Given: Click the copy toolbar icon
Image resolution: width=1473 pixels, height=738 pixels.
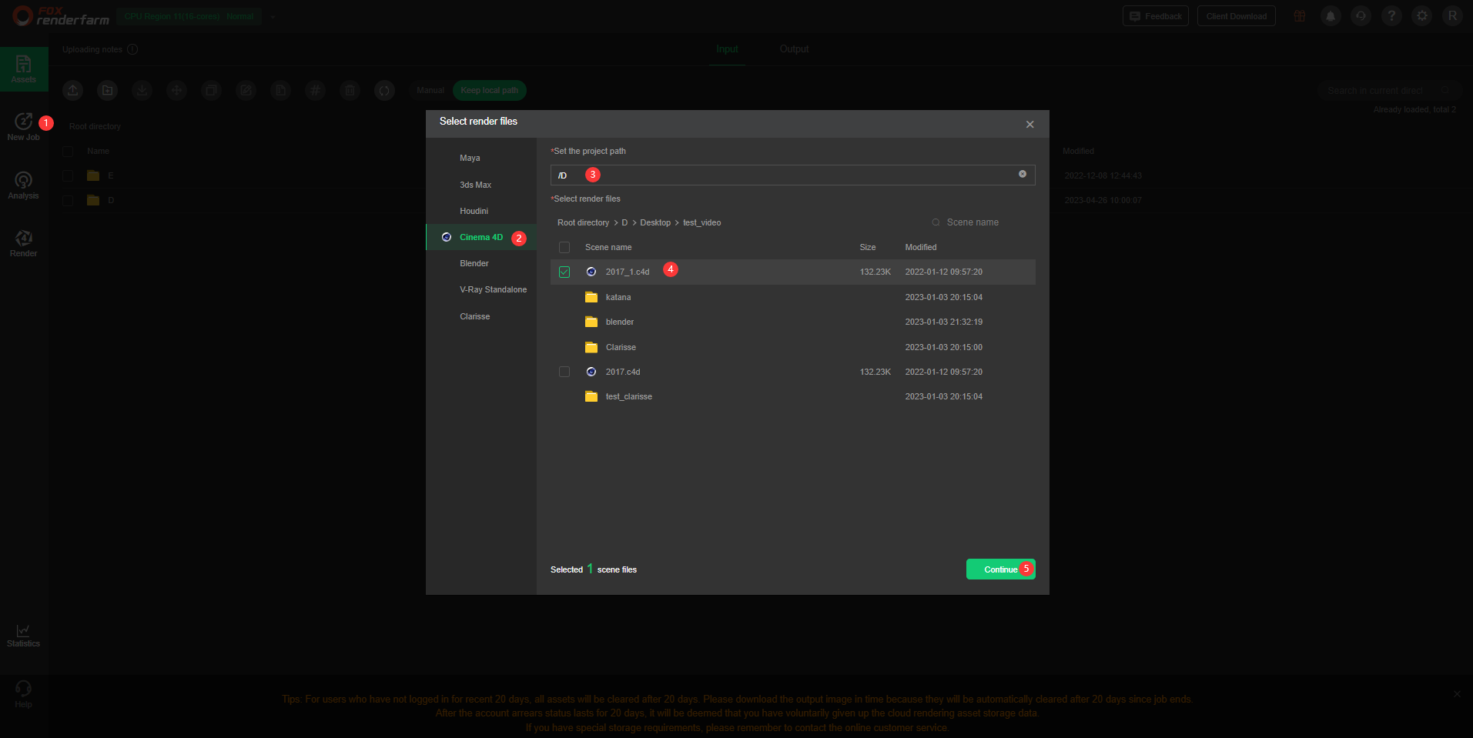Looking at the screenshot, I should click(212, 91).
